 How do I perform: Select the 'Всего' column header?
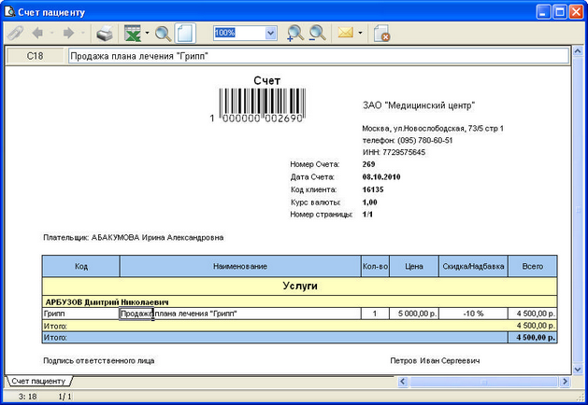click(x=533, y=267)
